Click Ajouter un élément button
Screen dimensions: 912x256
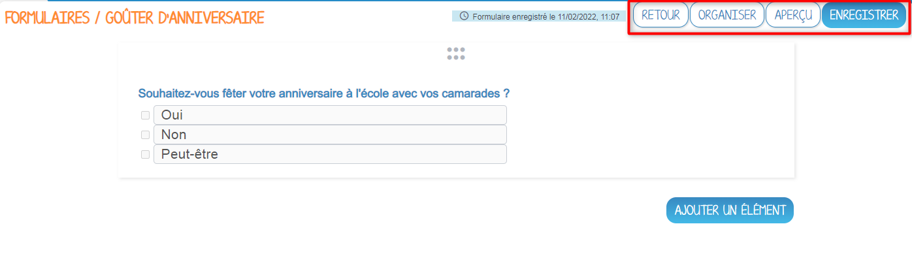[x=730, y=210]
